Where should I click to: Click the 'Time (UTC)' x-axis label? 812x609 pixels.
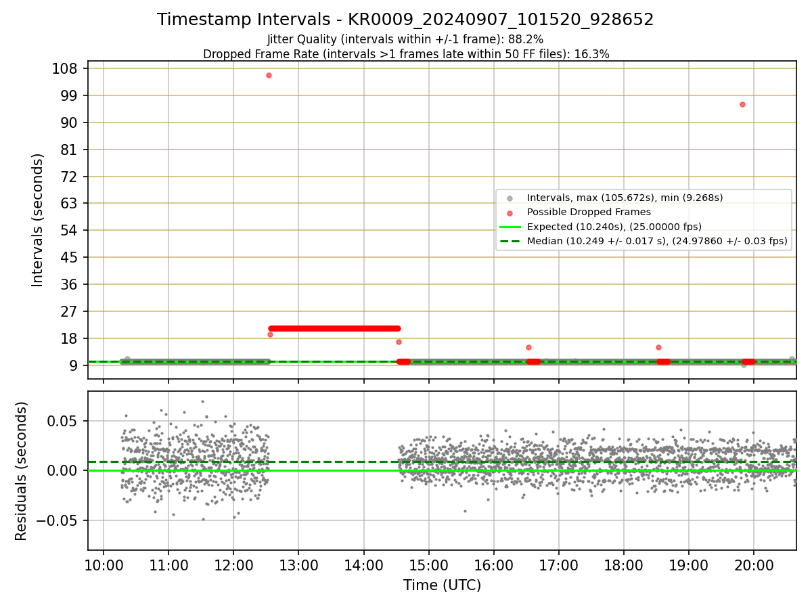(442, 585)
